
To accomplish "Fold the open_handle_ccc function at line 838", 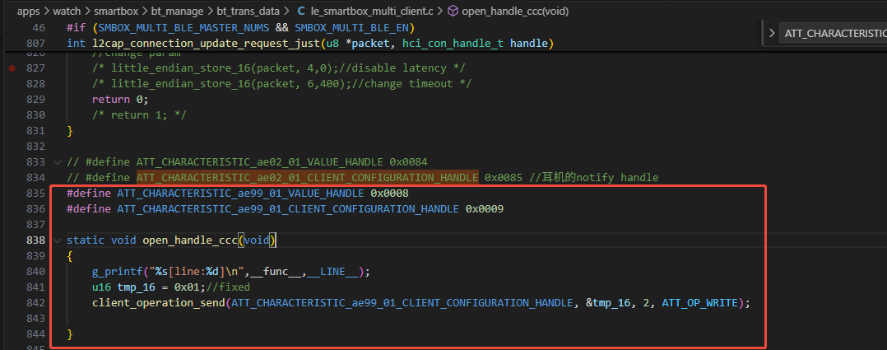I will coord(57,240).
